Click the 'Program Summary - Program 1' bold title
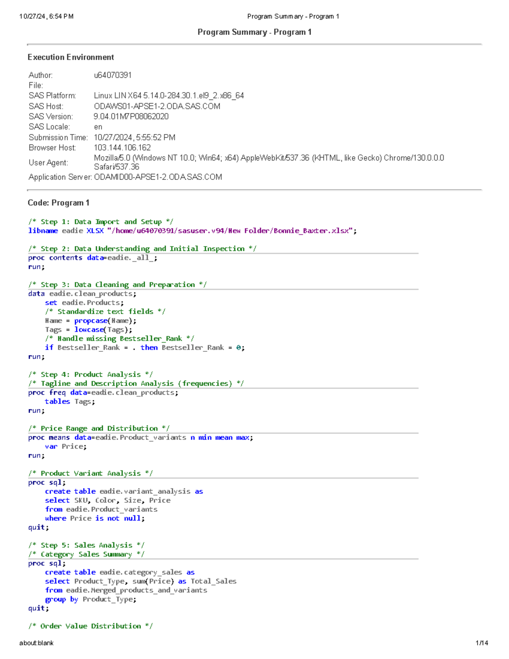 click(x=255, y=32)
